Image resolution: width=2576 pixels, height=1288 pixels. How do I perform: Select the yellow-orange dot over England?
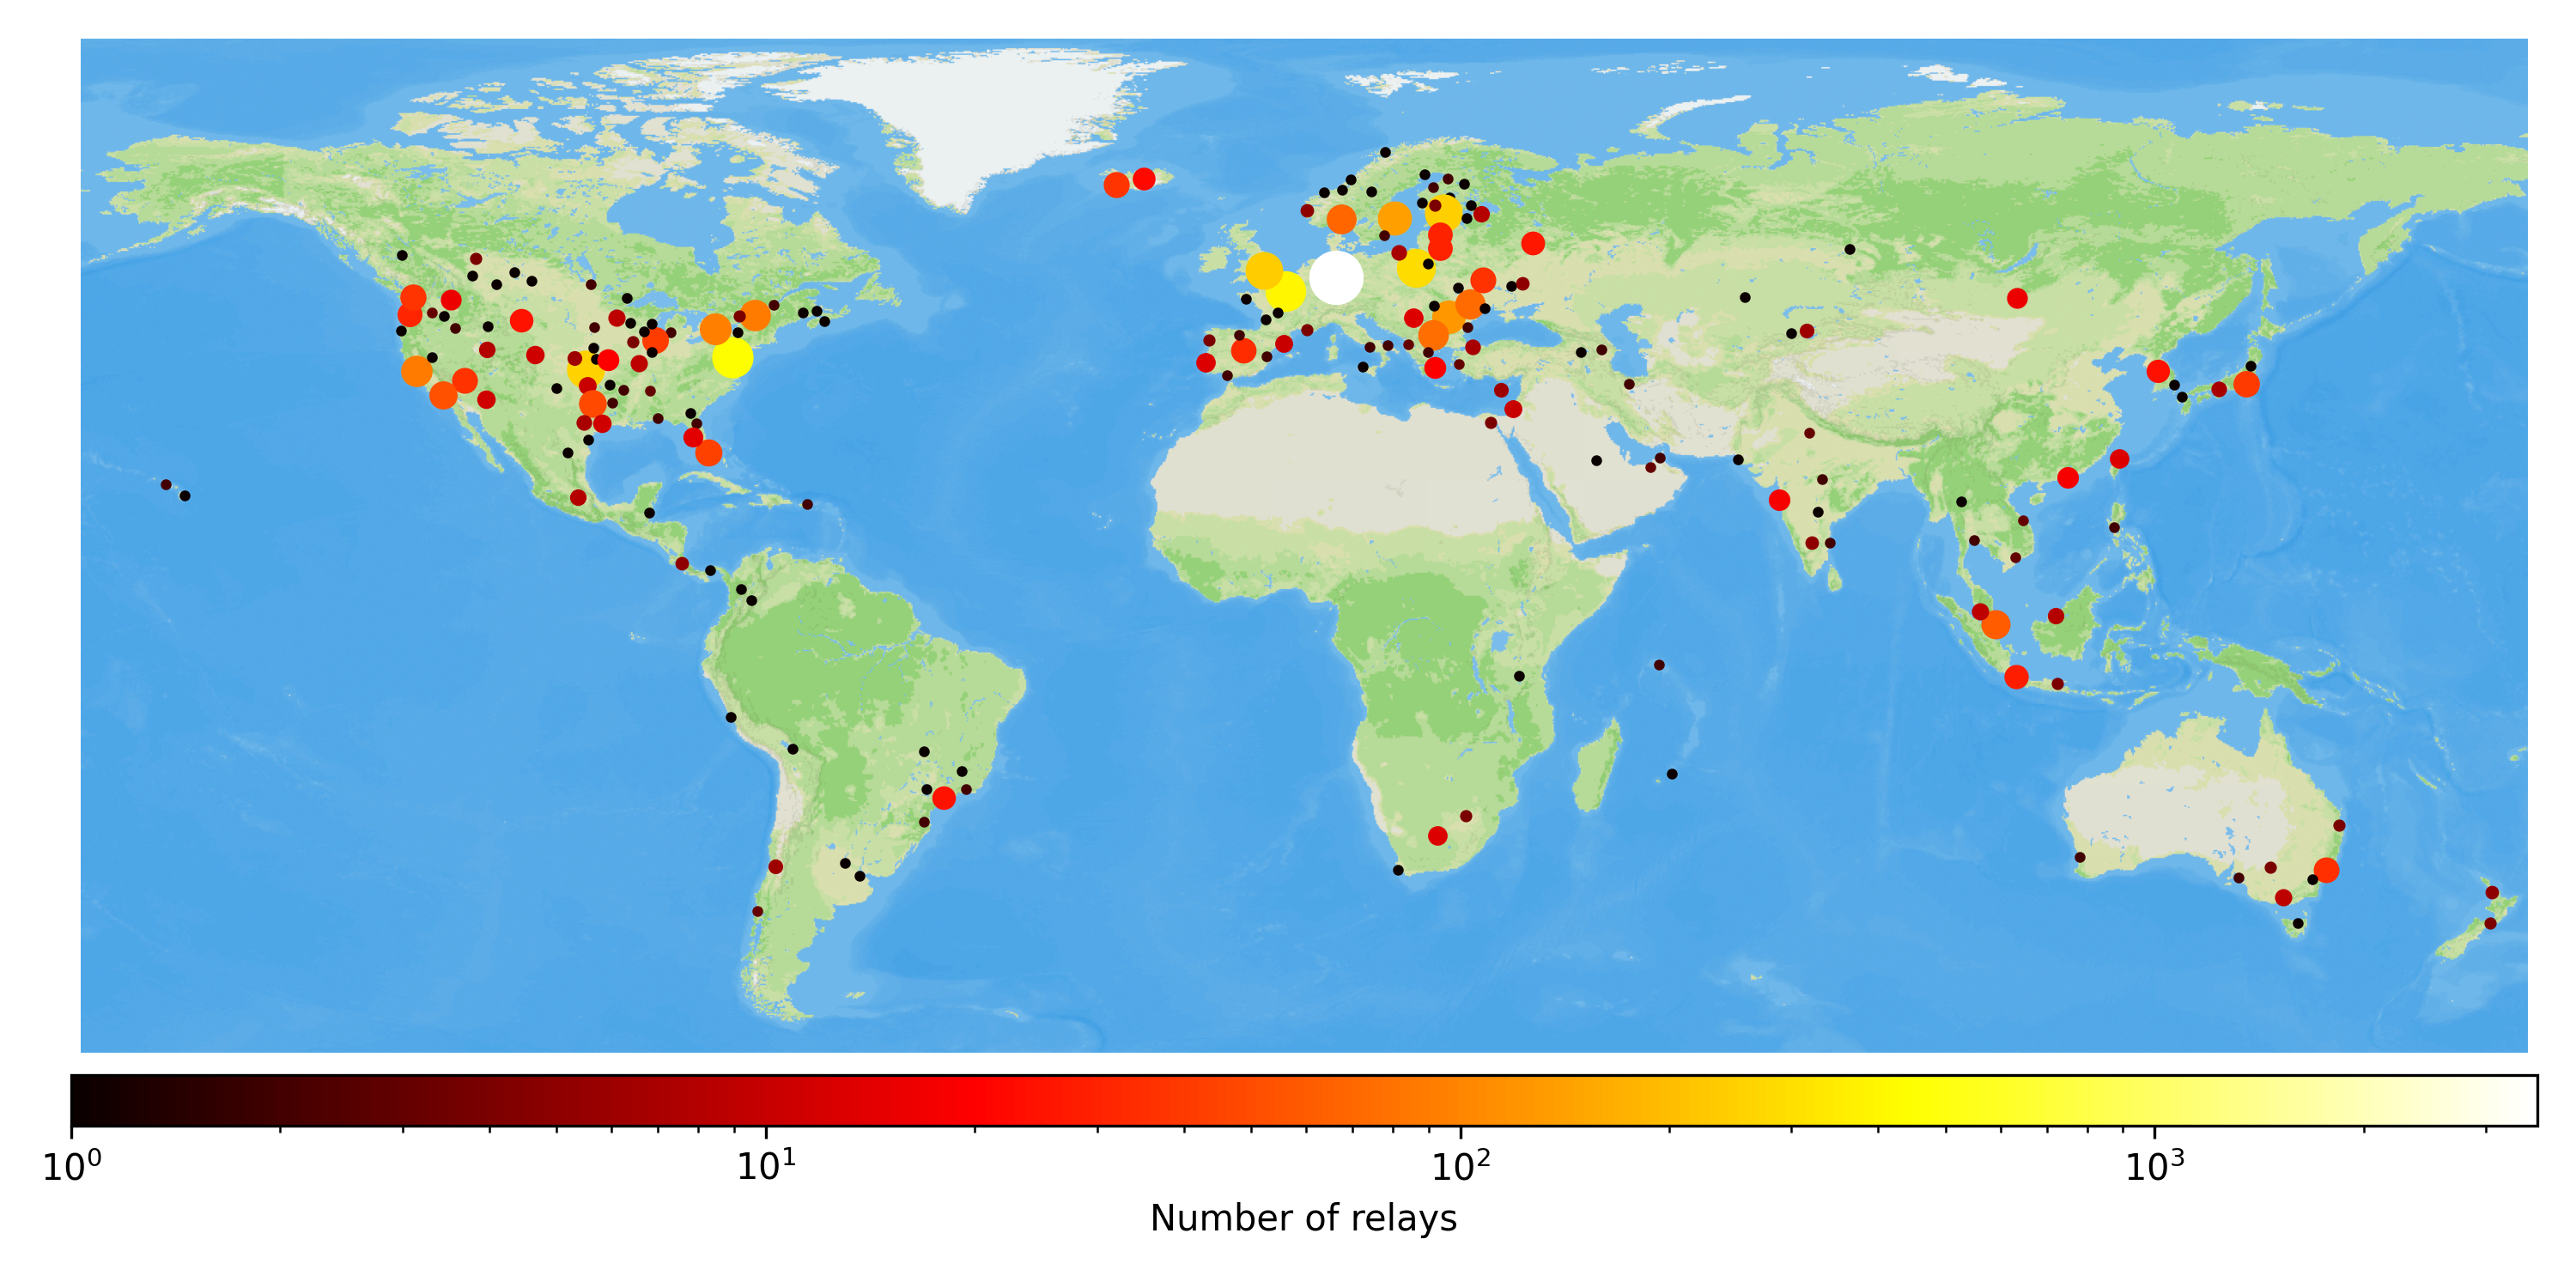click(1264, 270)
